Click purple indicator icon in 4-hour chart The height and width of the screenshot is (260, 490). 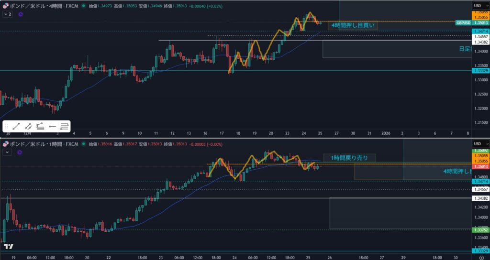[x=21, y=15]
